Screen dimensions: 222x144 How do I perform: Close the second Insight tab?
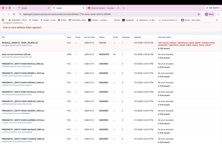pos(83,8)
